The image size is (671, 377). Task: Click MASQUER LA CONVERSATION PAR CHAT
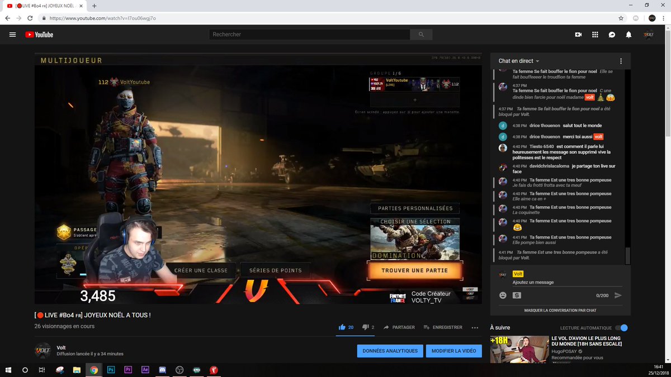tap(560, 310)
